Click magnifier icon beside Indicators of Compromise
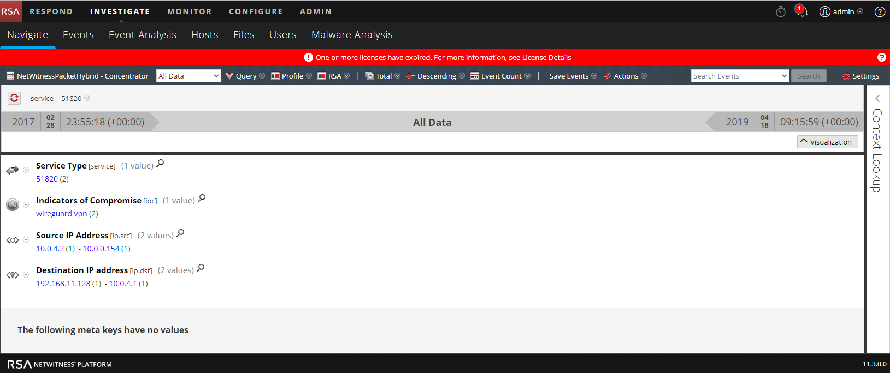890x373 pixels. (x=202, y=198)
